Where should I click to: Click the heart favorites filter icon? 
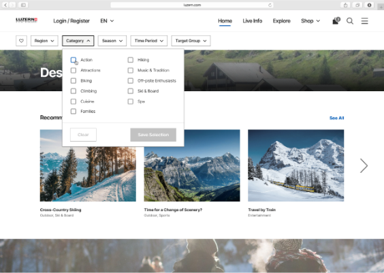pyautogui.click(x=21, y=41)
